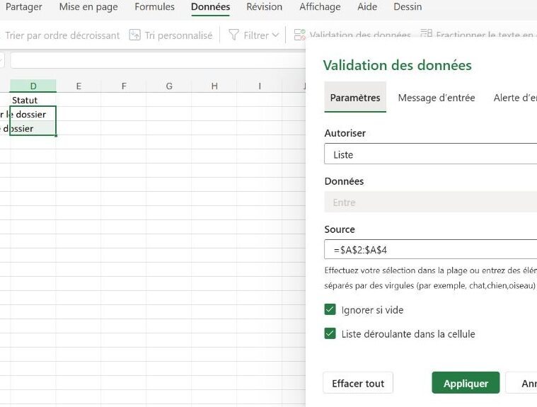Select column I header
Viewport: 537px width, 407px height.
[260, 86]
